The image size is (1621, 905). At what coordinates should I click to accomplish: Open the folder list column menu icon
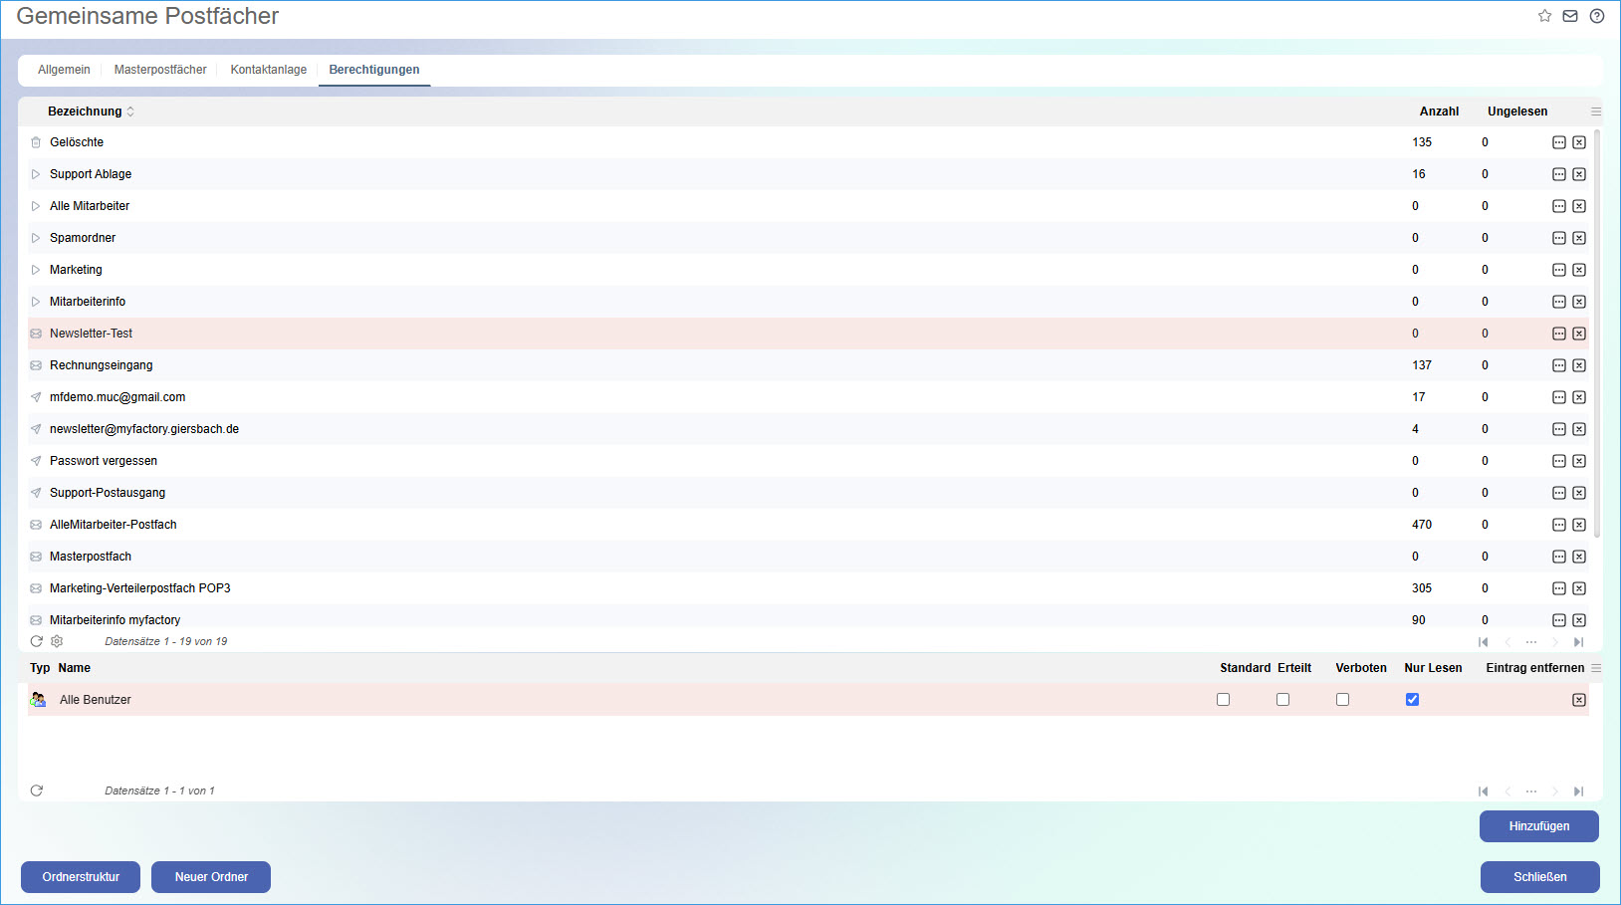[1596, 112]
